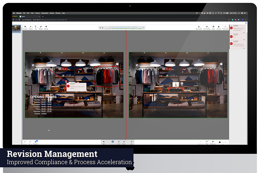Open the History menu in menu bar
This screenshot has height=173, width=259.
click(x=38, y=13)
